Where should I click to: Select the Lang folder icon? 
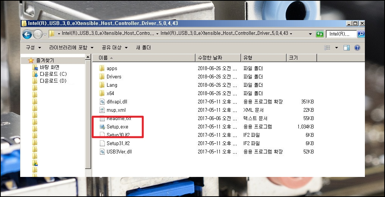tap(102, 85)
